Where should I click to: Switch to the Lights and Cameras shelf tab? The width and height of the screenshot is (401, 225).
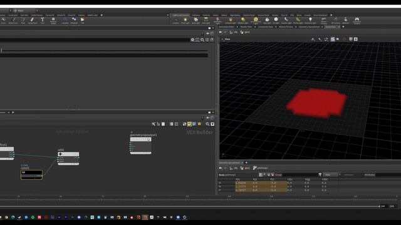180,15
